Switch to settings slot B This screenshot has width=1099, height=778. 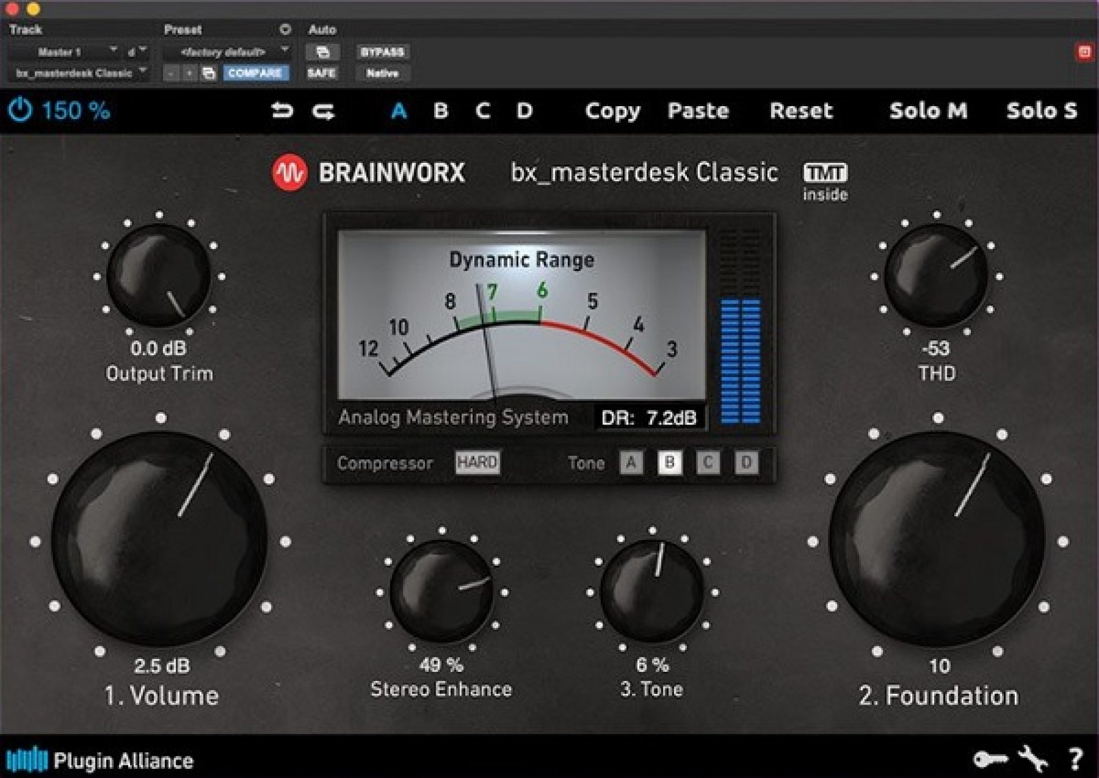pyautogui.click(x=441, y=111)
